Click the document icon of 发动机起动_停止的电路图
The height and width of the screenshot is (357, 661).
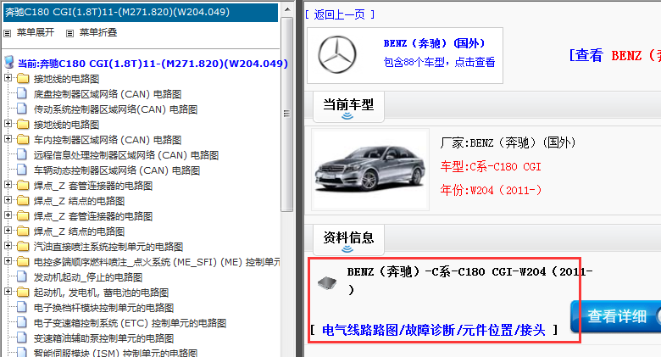21,276
